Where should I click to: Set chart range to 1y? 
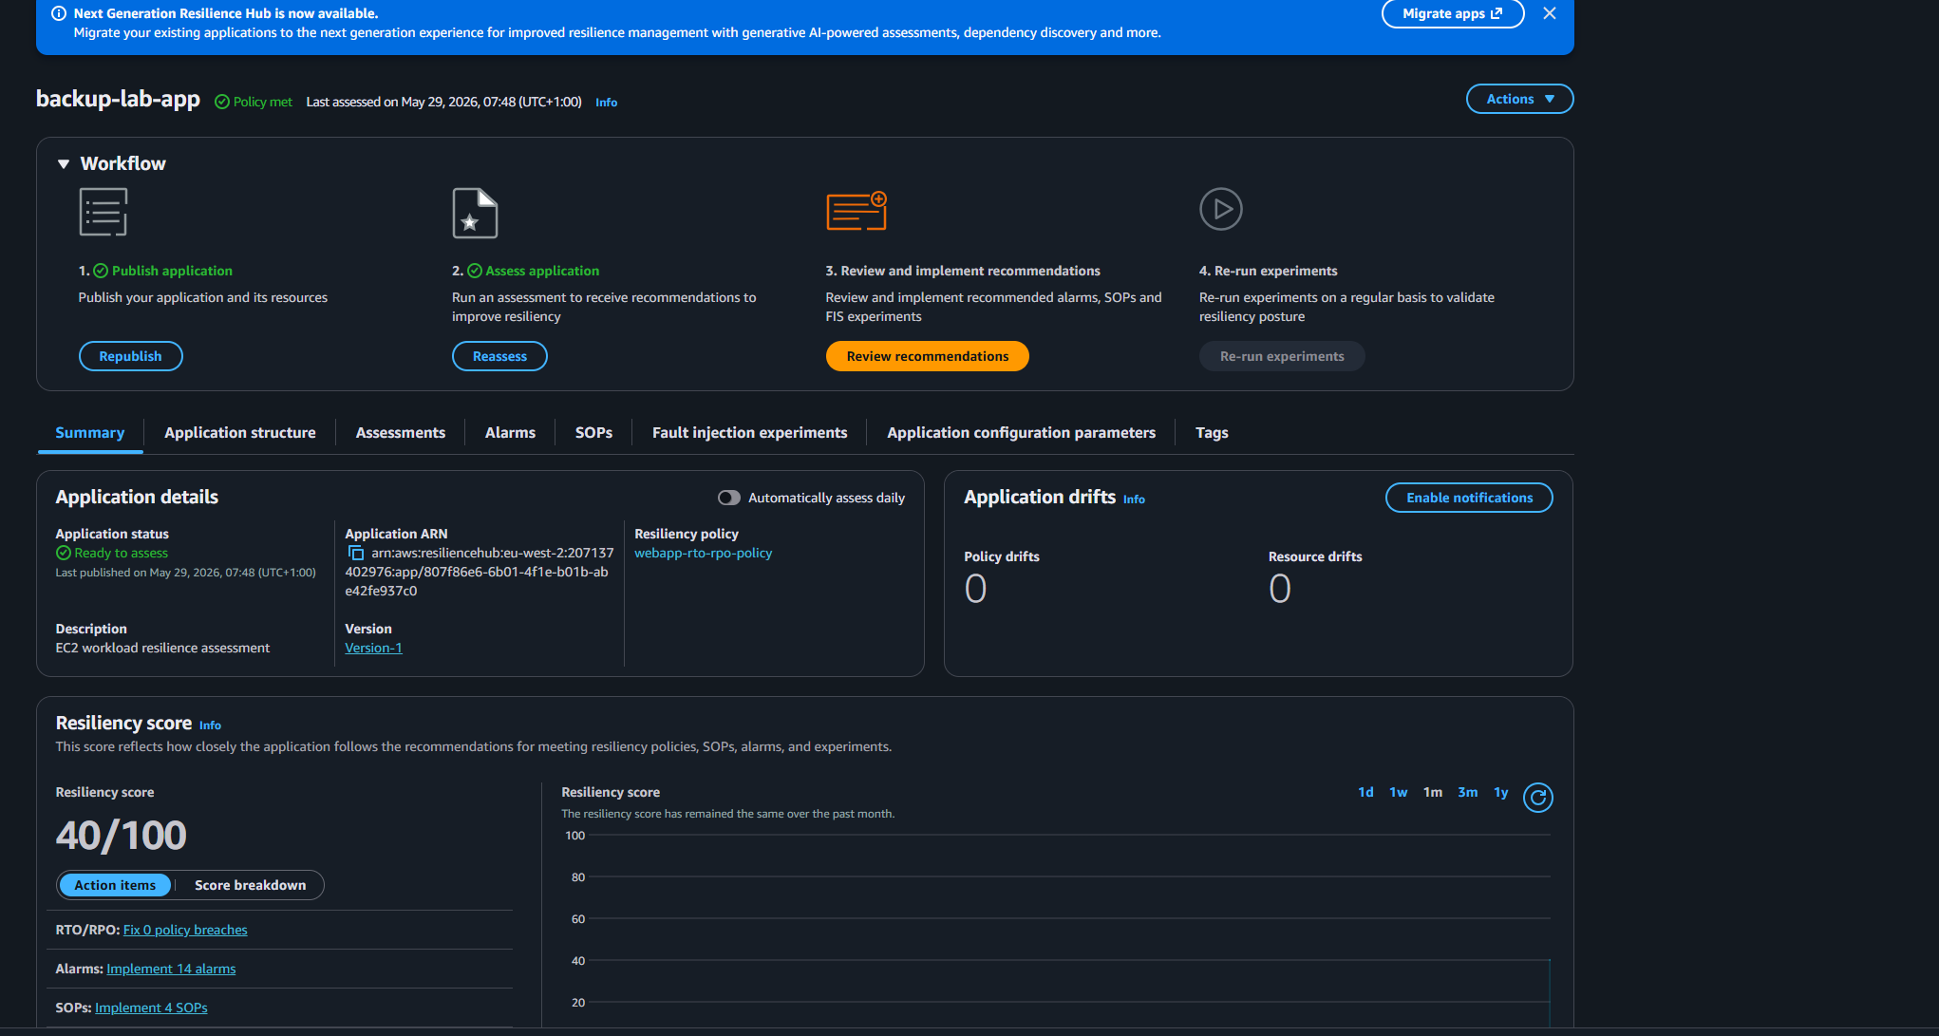point(1501,792)
